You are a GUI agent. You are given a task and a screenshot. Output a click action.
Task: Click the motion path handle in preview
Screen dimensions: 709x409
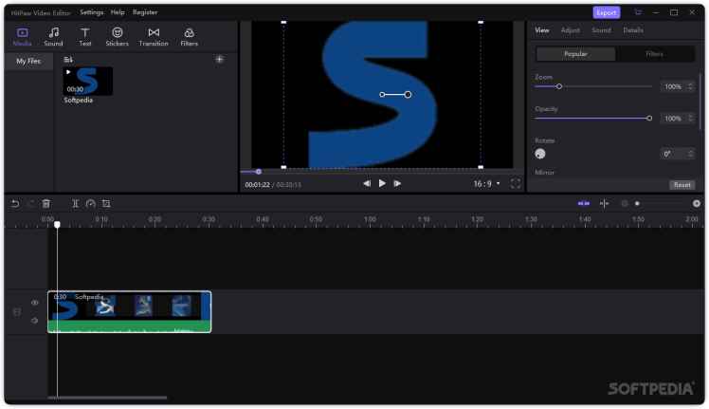(x=408, y=95)
